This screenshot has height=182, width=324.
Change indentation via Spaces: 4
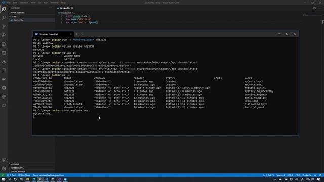[280, 175]
